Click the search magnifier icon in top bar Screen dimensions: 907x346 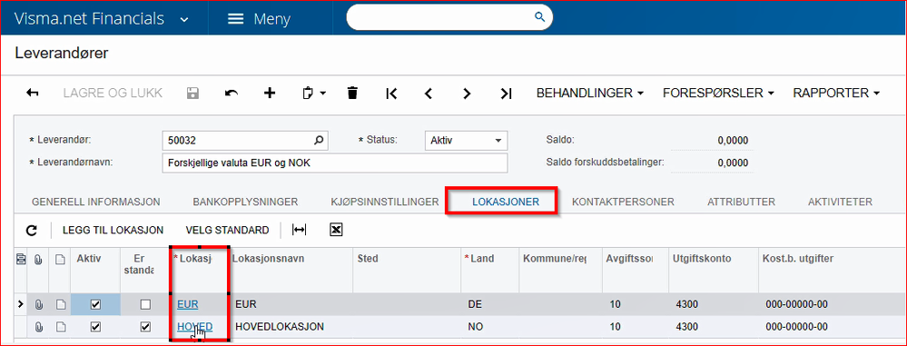coord(539,16)
